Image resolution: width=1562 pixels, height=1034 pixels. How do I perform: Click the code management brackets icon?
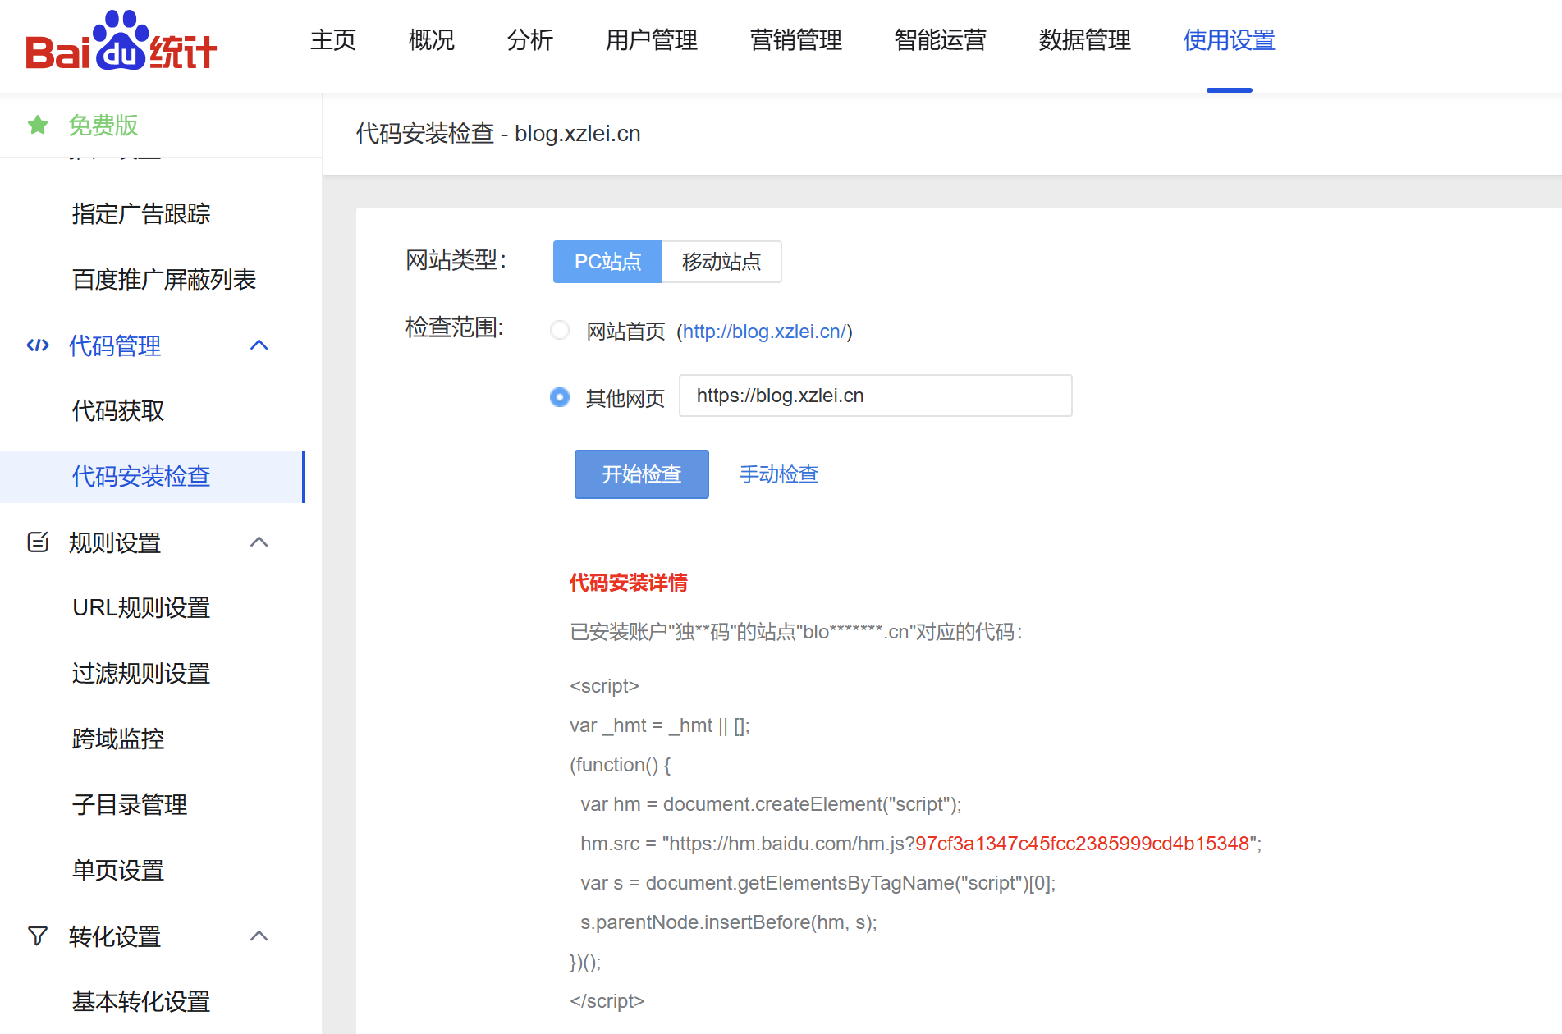pos(38,345)
